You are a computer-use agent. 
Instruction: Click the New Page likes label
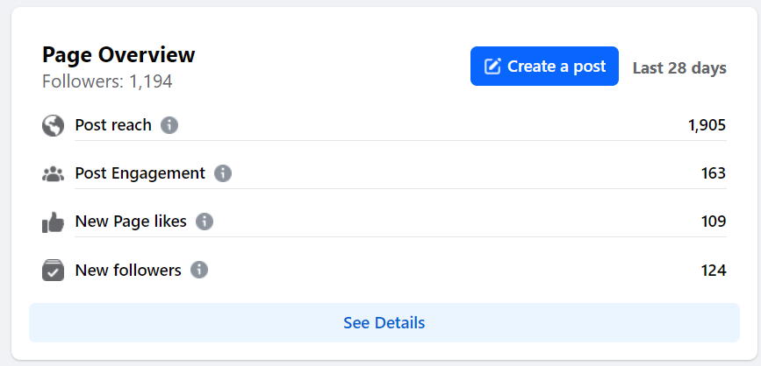point(131,222)
